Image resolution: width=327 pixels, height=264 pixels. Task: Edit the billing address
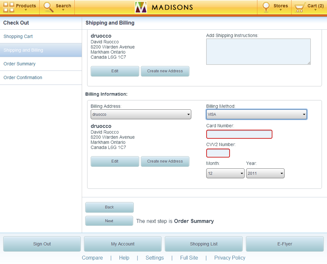[x=115, y=161]
